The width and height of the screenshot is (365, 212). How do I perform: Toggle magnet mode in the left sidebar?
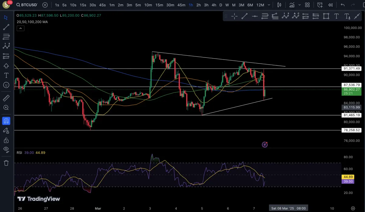click(x=6, y=121)
